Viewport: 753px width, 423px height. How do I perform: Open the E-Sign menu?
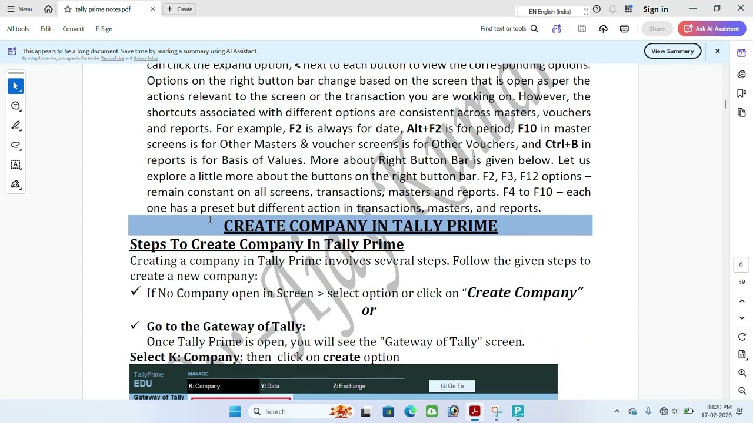[x=104, y=29]
